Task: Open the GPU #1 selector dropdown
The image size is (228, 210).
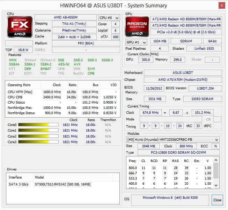Action: [136, 42]
